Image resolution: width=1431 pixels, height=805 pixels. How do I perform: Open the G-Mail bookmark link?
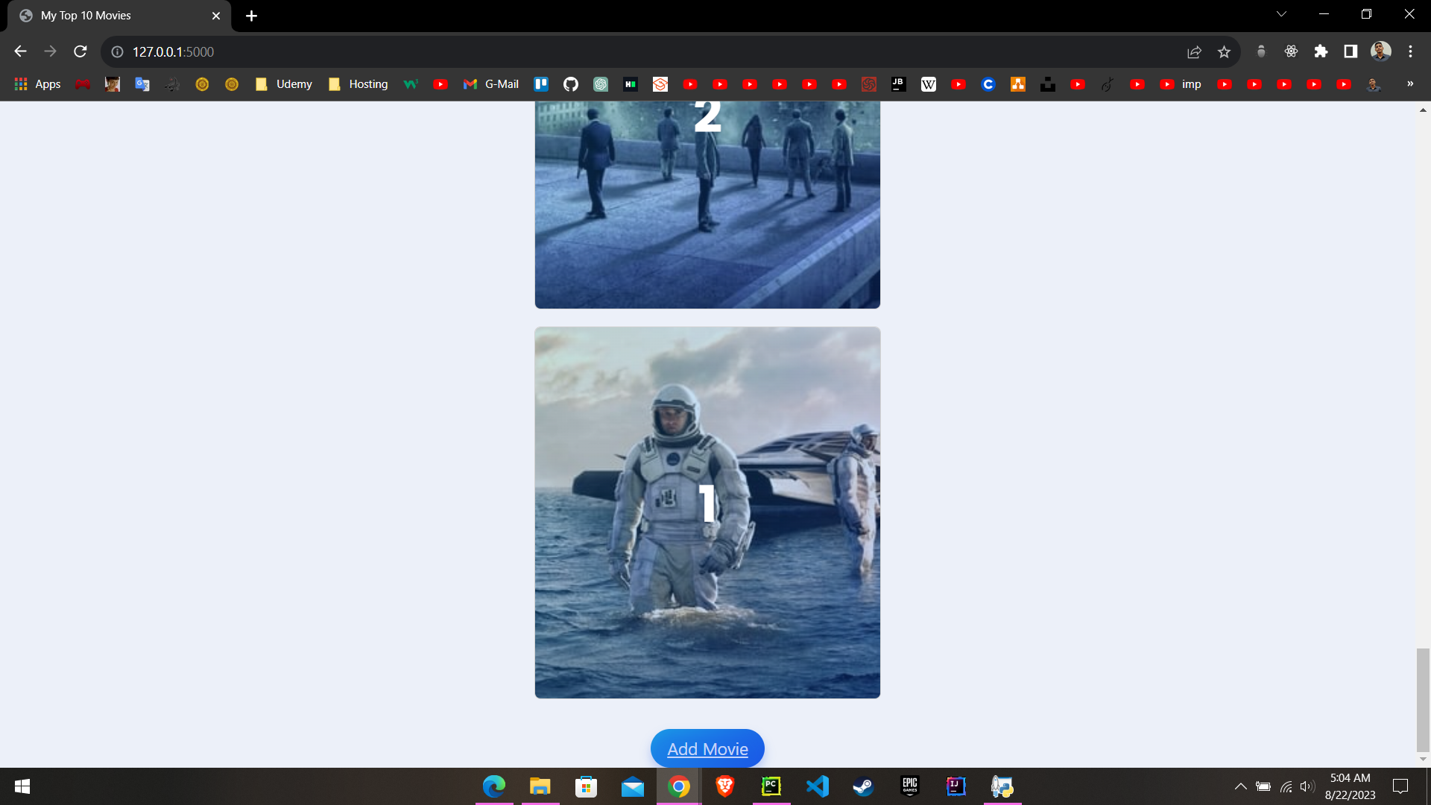point(491,84)
